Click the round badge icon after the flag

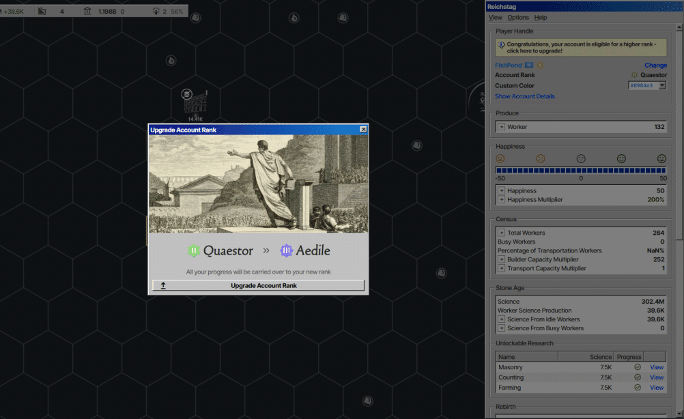click(x=540, y=66)
